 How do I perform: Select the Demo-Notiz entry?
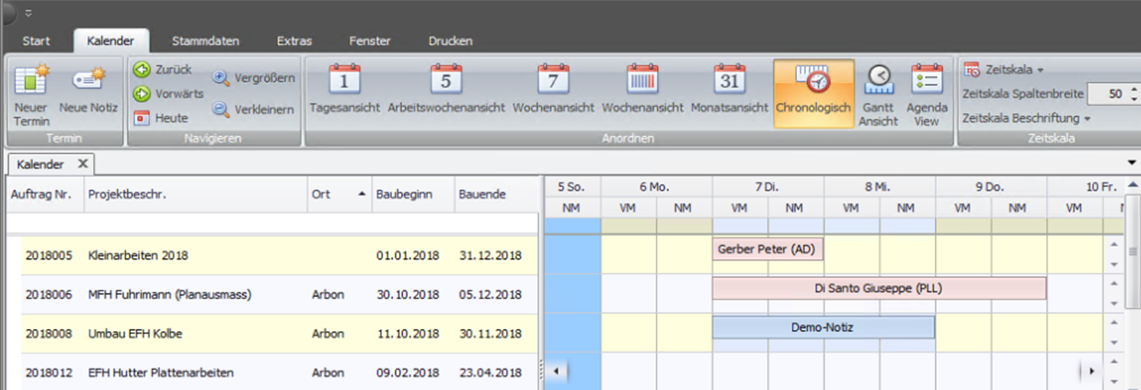[823, 327]
